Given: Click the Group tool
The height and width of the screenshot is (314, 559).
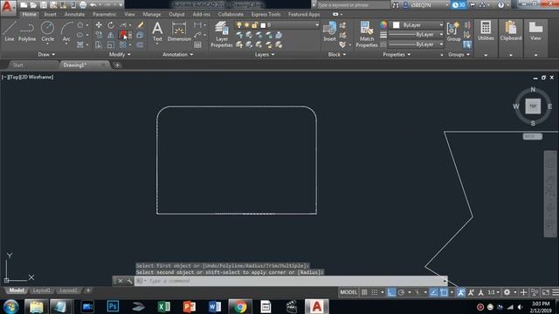Looking at the screenshot, I should tap(453, 31).
